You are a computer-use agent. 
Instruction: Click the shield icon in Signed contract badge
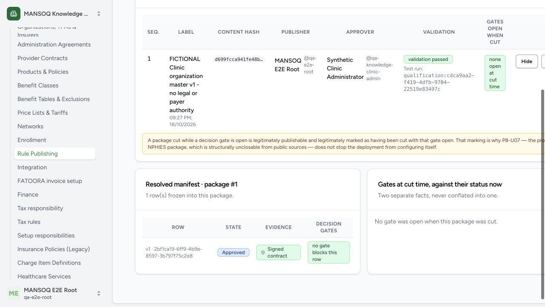263,252
